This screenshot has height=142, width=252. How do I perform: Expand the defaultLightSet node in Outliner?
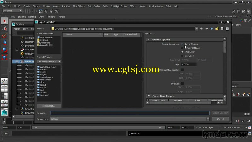coord(17,109)
